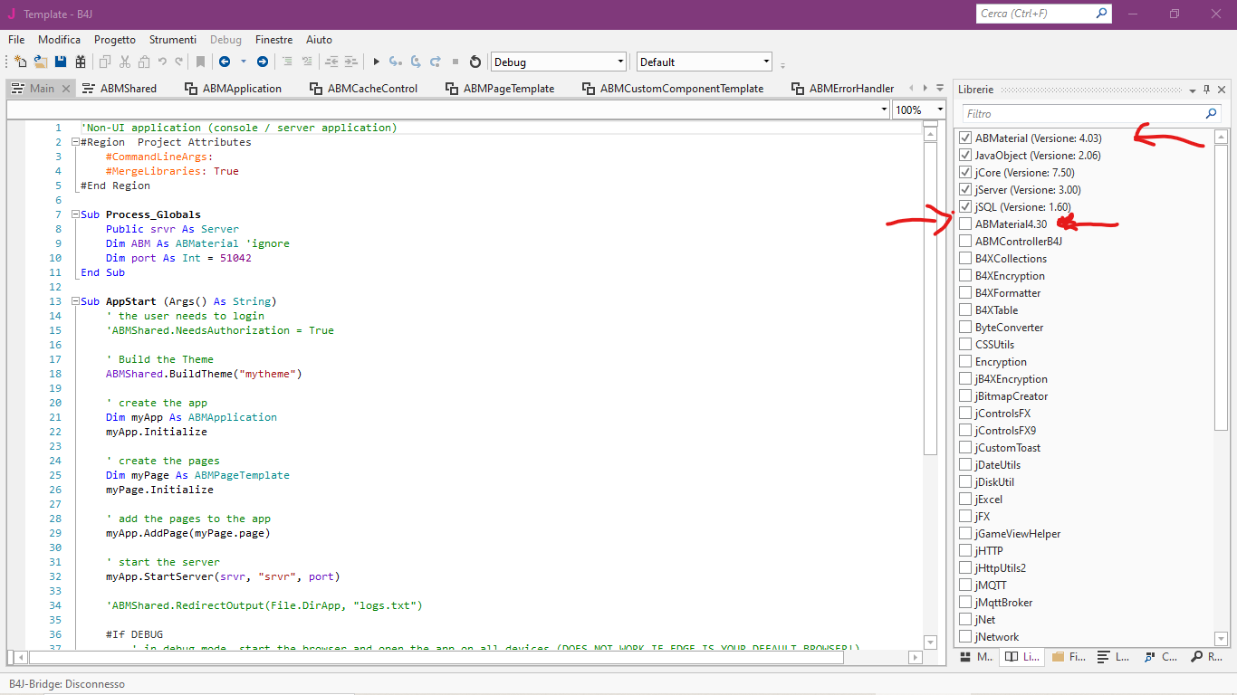Open the Strumenti menu
Screen dimensions: 1237x695
click(173, 40)
